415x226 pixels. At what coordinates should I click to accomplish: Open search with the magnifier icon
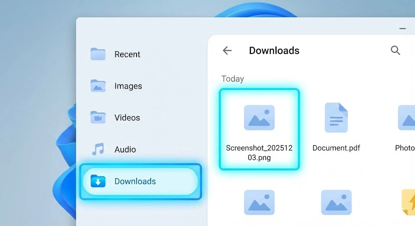(396, 50)
